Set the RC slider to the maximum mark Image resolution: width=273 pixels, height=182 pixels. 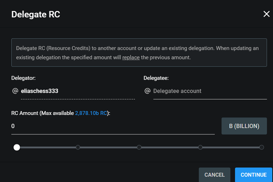coord(262,147)
